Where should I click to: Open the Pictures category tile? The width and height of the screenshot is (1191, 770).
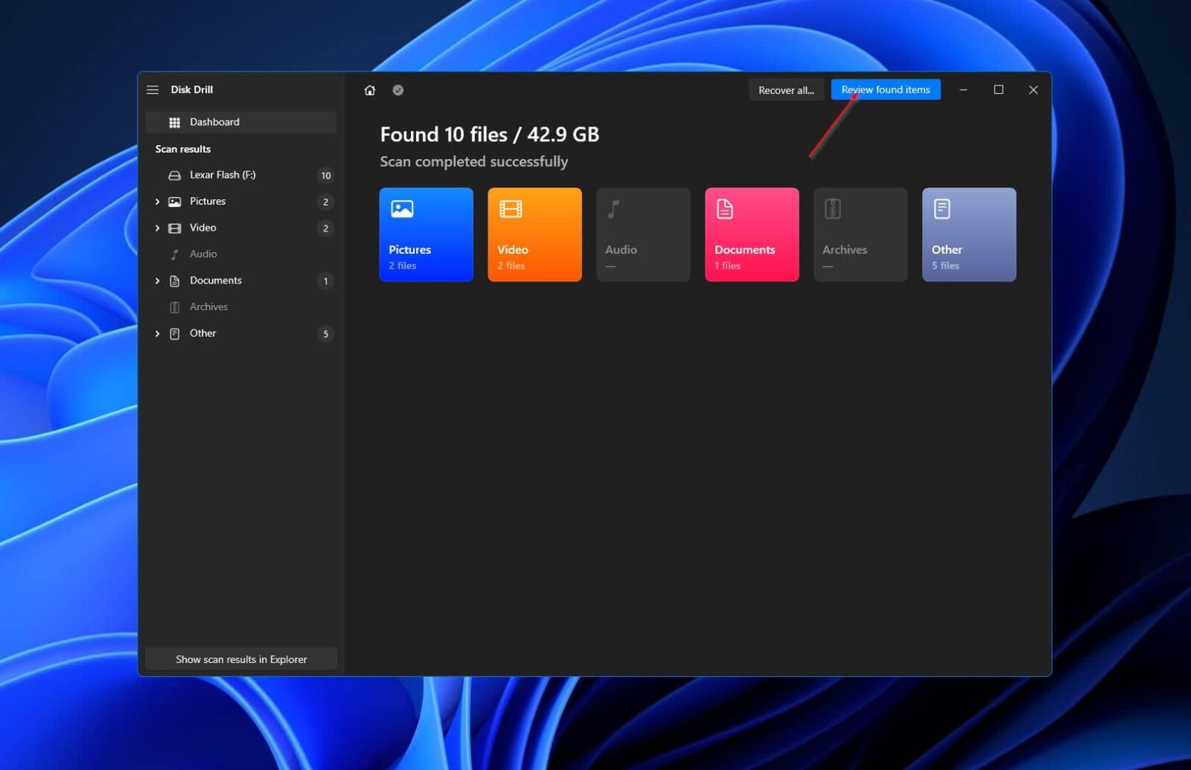pyautogui.click(x=426, y=234)
